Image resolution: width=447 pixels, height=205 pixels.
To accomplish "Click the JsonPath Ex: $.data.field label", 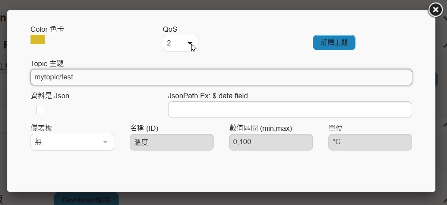I will click(x=208, y=96).
